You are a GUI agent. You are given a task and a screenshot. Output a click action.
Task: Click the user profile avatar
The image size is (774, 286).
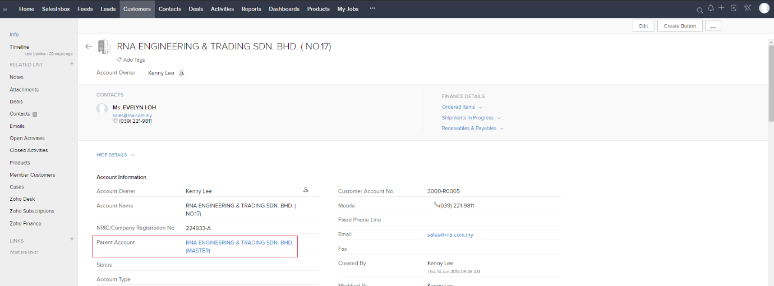[764, 8]
